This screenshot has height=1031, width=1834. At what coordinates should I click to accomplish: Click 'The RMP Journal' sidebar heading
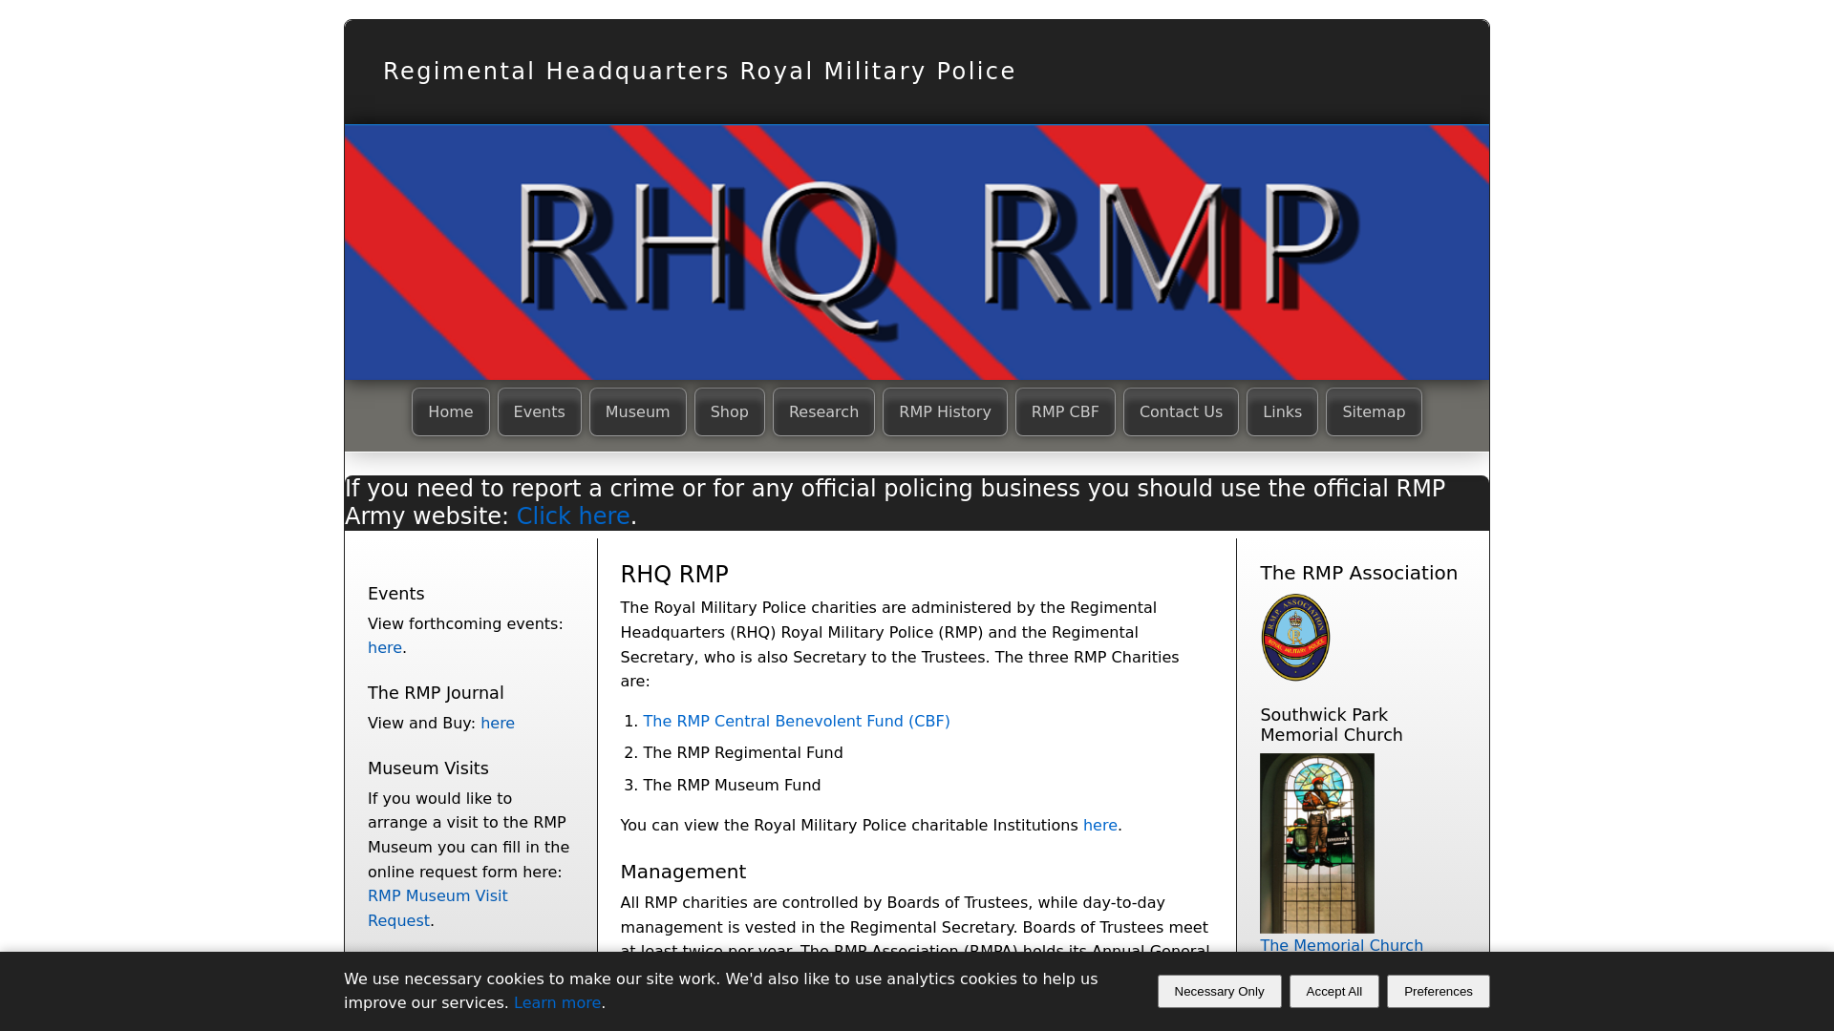coord(436,693)
